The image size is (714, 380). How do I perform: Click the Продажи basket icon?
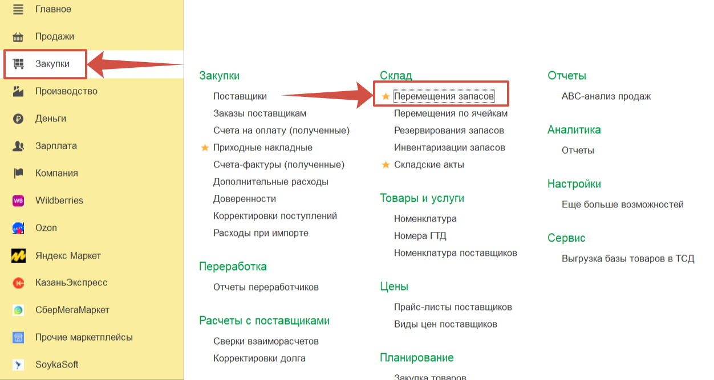tap(18, 36)
